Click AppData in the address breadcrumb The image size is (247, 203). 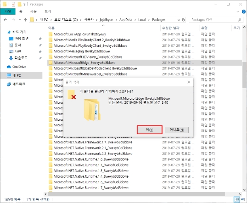(x=126, y=20)
